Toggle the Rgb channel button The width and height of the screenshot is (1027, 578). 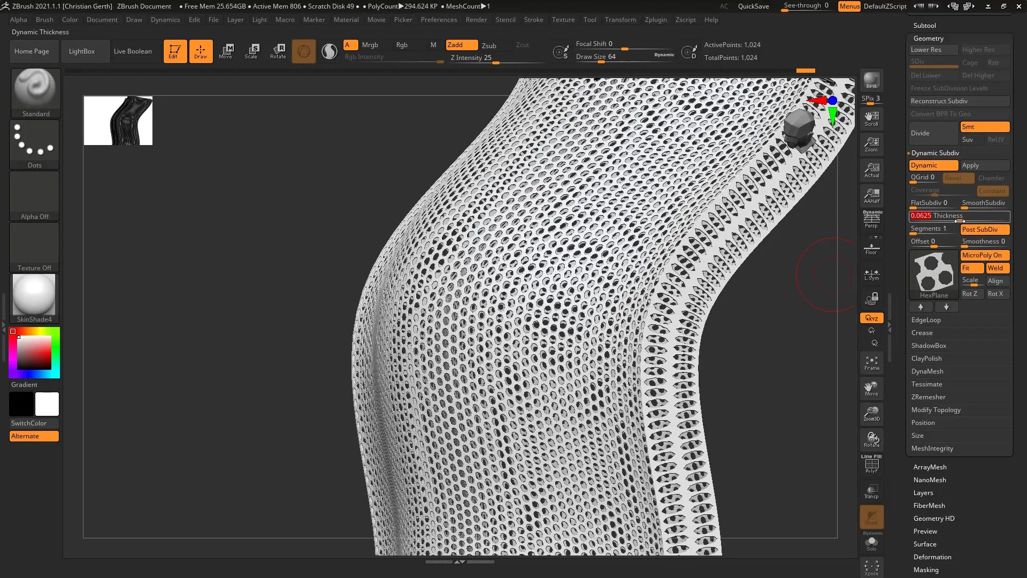(x=402, y=45)
